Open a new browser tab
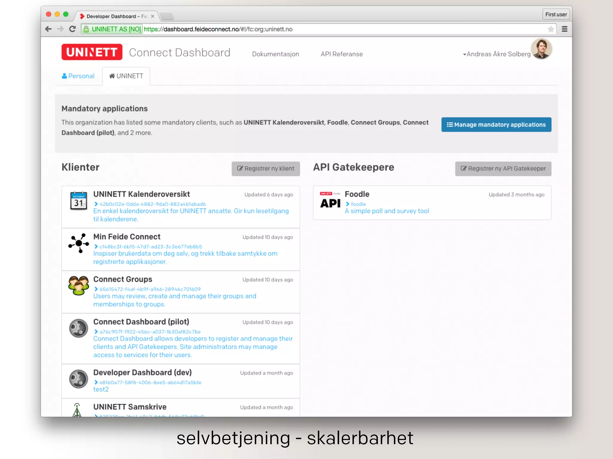This screenshot has height=459, width=613. tap(167, 16)
